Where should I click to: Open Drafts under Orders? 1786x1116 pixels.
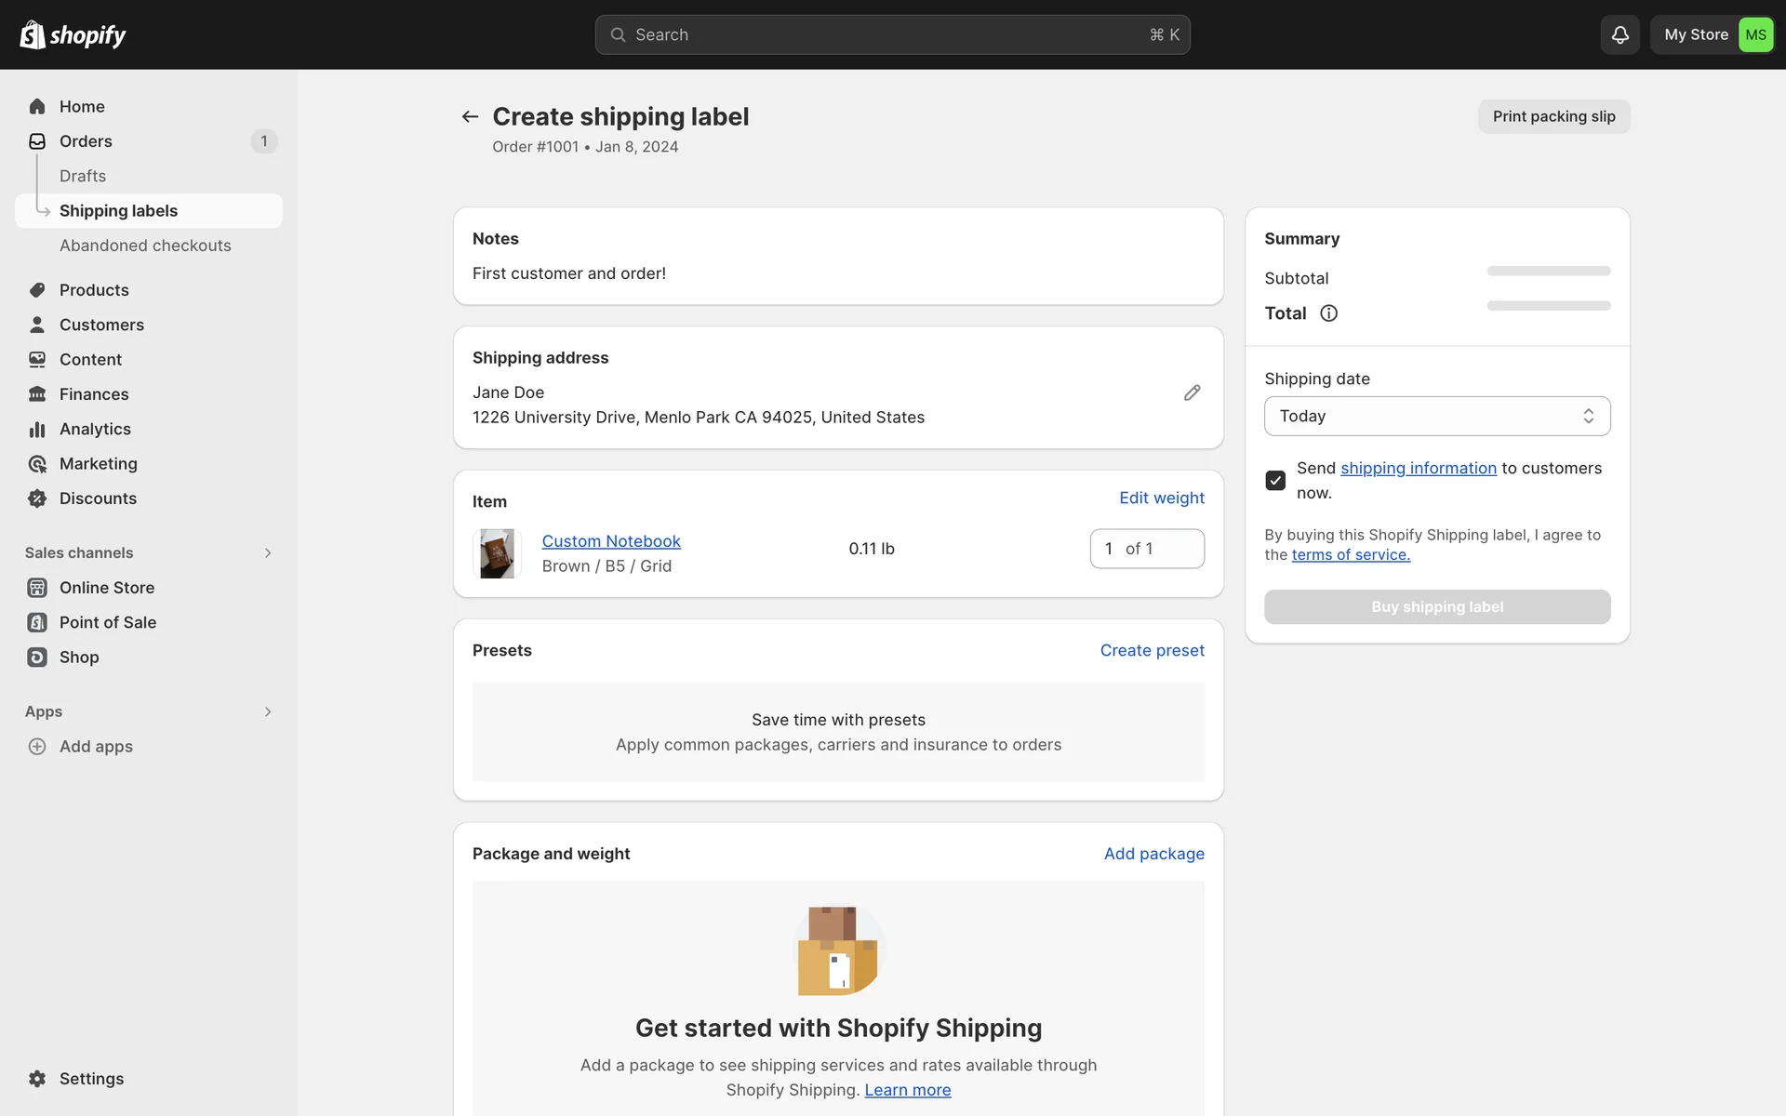pos(83,176)
